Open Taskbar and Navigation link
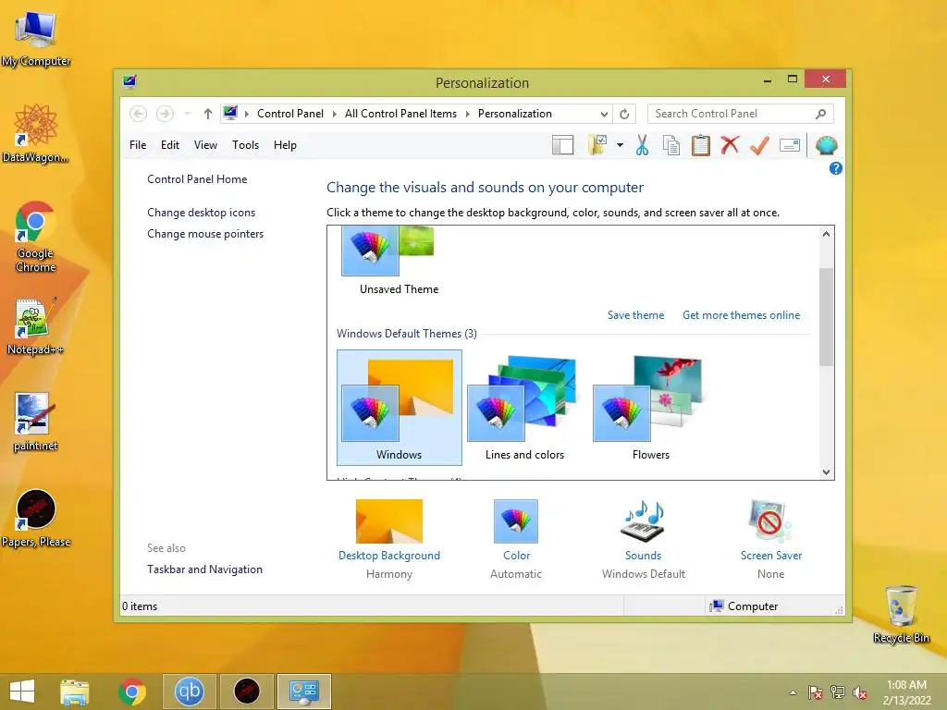The height and width of the screenshot is (710, 947). point(204,569)
